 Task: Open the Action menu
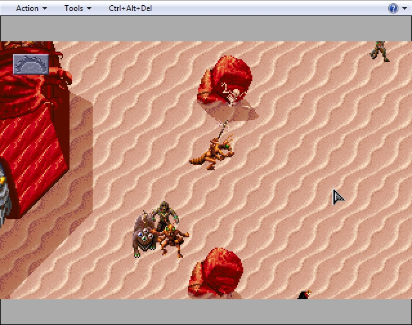click(32, 8)
